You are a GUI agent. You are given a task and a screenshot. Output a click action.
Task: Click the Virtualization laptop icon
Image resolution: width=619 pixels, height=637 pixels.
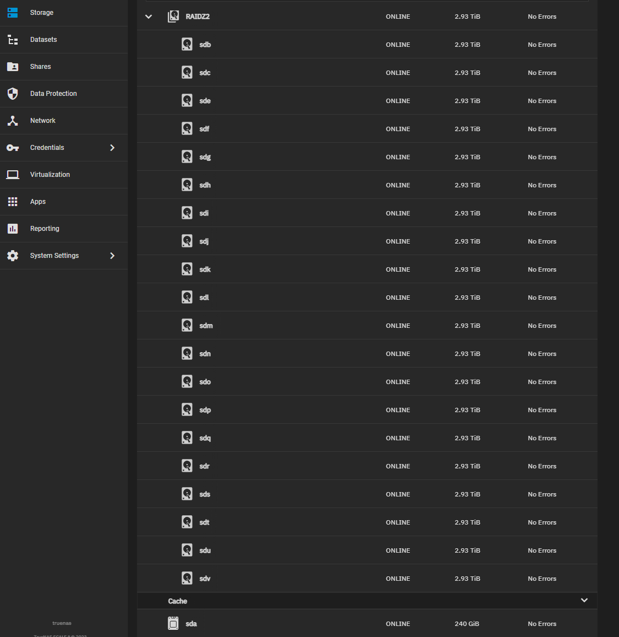click(x=13, y=175)
